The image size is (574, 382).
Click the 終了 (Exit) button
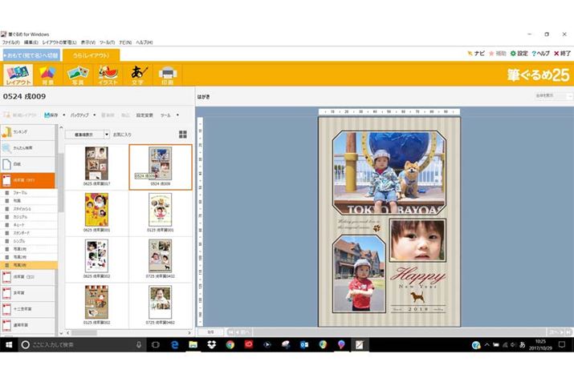(564, 54)
